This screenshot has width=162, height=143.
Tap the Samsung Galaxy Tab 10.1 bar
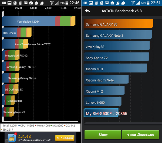11,67
